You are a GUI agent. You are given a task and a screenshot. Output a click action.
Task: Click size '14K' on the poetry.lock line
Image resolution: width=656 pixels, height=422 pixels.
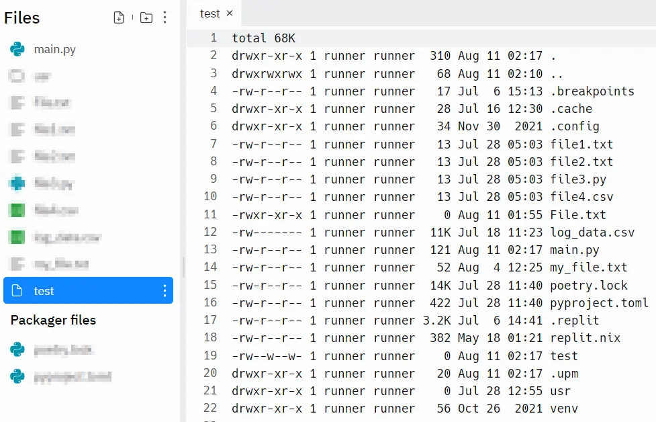coord(440,286)
